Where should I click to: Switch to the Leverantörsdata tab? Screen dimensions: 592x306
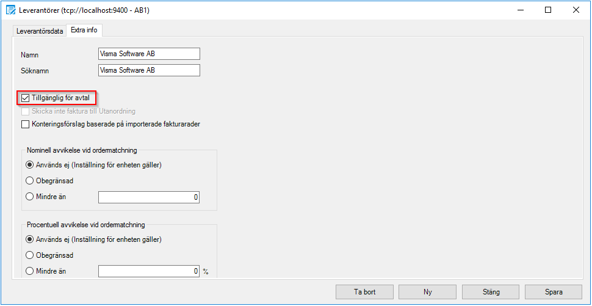point(40,31)
